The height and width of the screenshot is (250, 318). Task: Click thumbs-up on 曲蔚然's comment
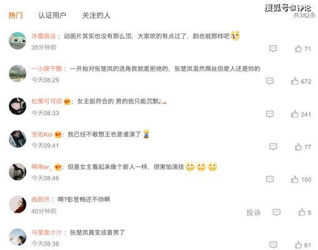[x=301, y=212]
